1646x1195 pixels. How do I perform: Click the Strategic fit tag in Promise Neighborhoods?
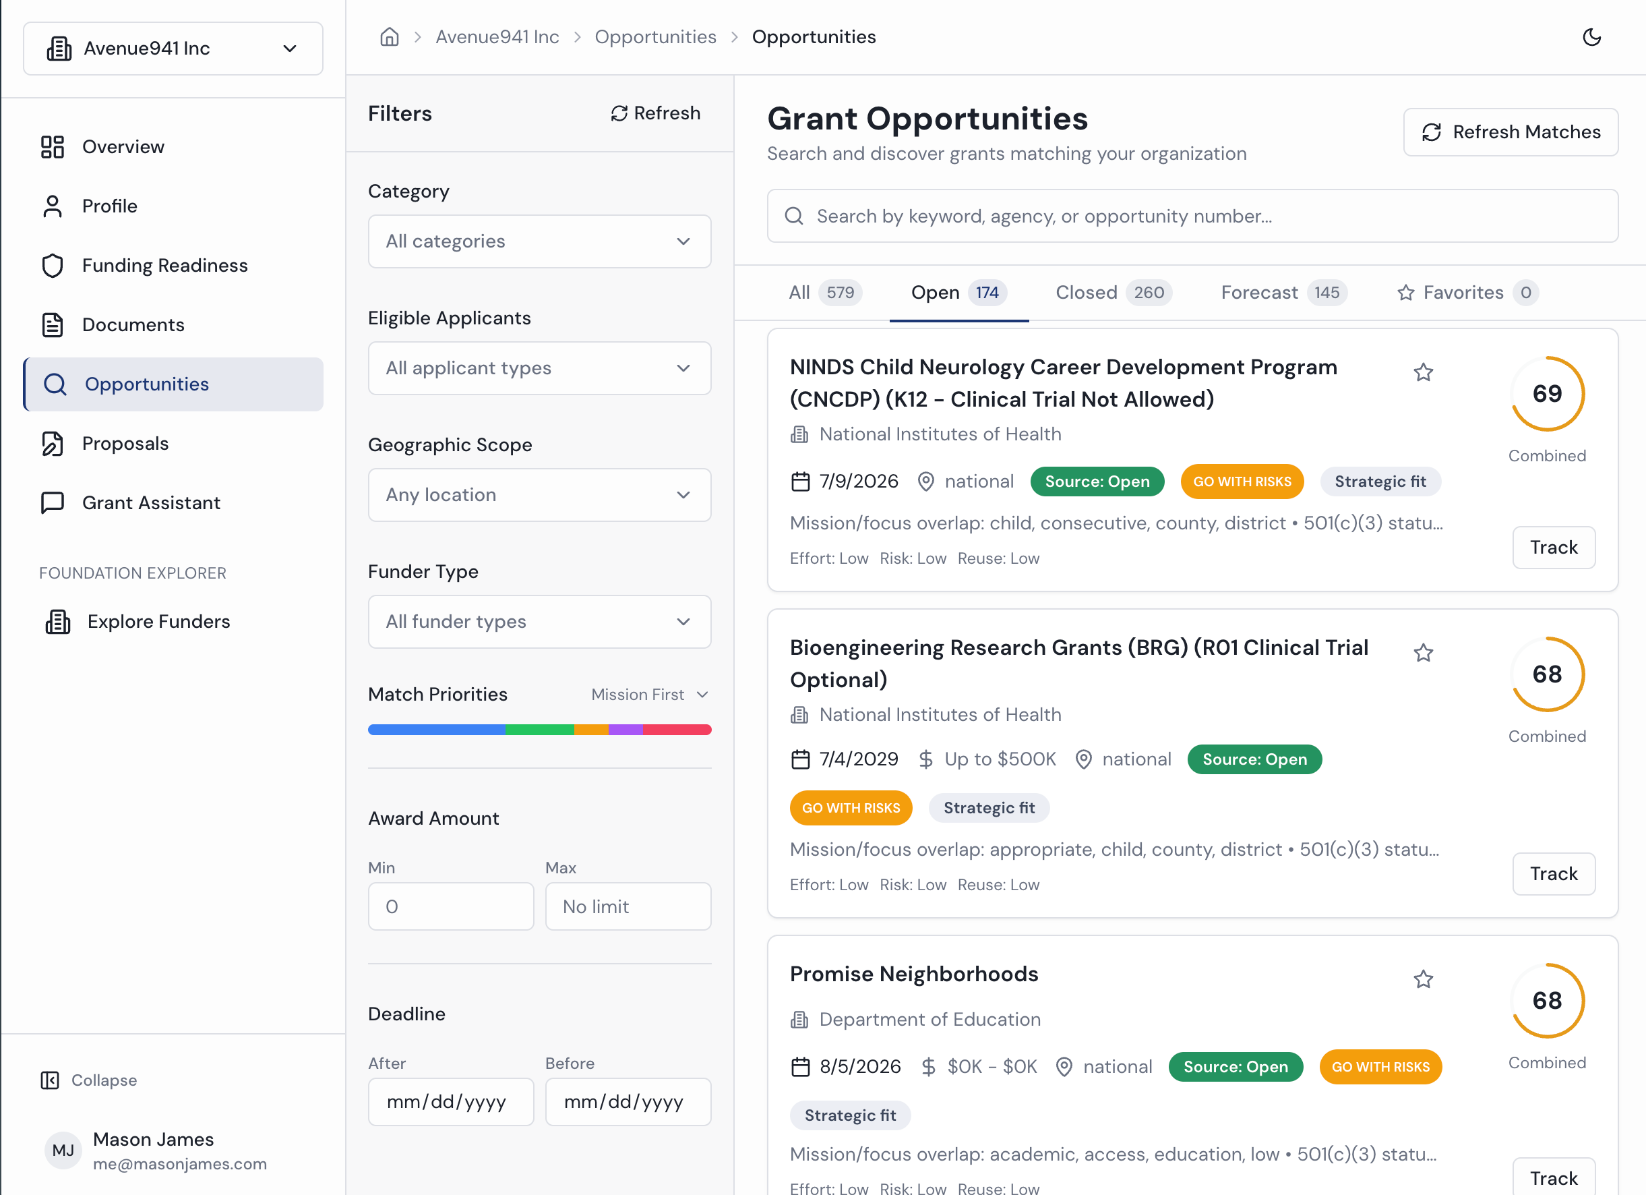point(850,1115)
